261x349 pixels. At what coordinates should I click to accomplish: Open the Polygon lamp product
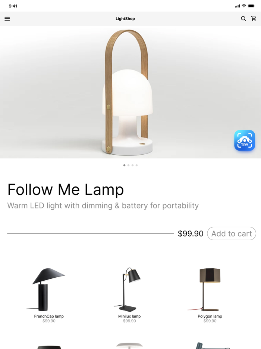pos(210,295)
